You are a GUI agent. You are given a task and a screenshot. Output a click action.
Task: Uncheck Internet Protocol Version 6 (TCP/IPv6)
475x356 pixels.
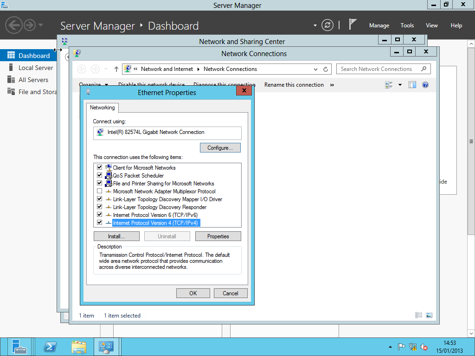pyautogui.click(x=99, y=215)
